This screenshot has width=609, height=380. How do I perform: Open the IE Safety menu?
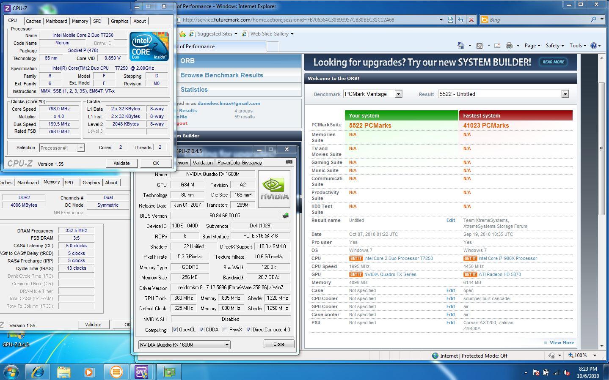[x=555, y=46]
